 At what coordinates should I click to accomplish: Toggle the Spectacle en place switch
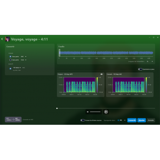point(140,69)
